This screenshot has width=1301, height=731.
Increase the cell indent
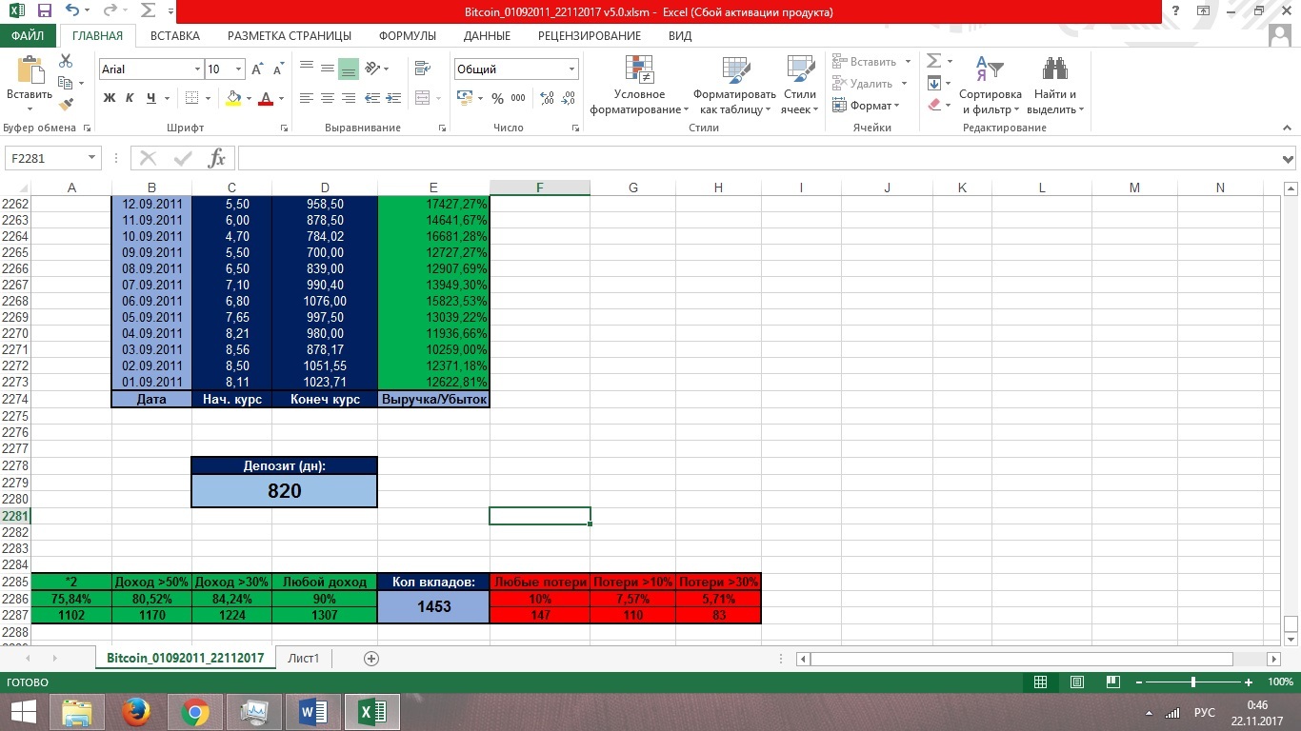tap(393, 98)
